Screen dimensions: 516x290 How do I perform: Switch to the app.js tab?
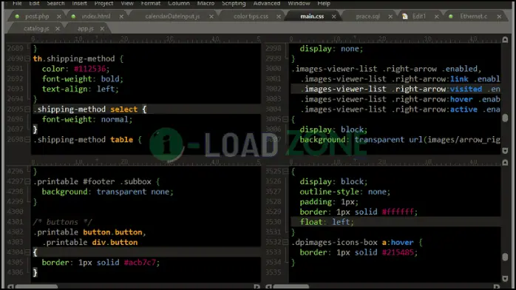(86, 29)
